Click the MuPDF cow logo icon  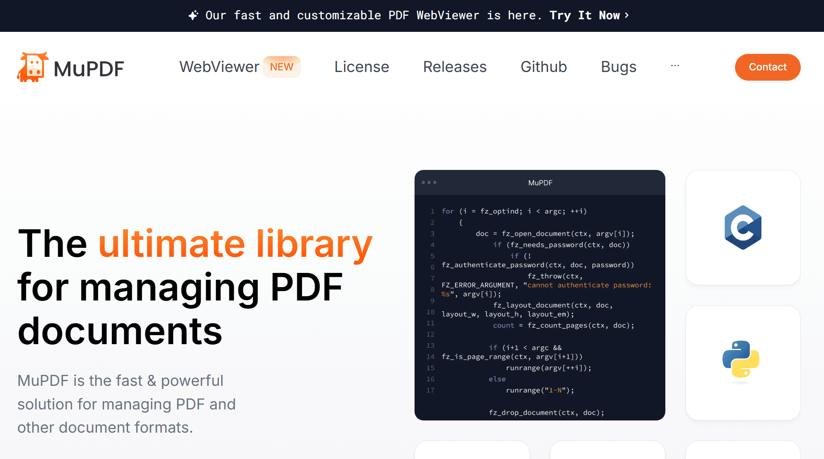pyautogui.click(x=33, y=67)
